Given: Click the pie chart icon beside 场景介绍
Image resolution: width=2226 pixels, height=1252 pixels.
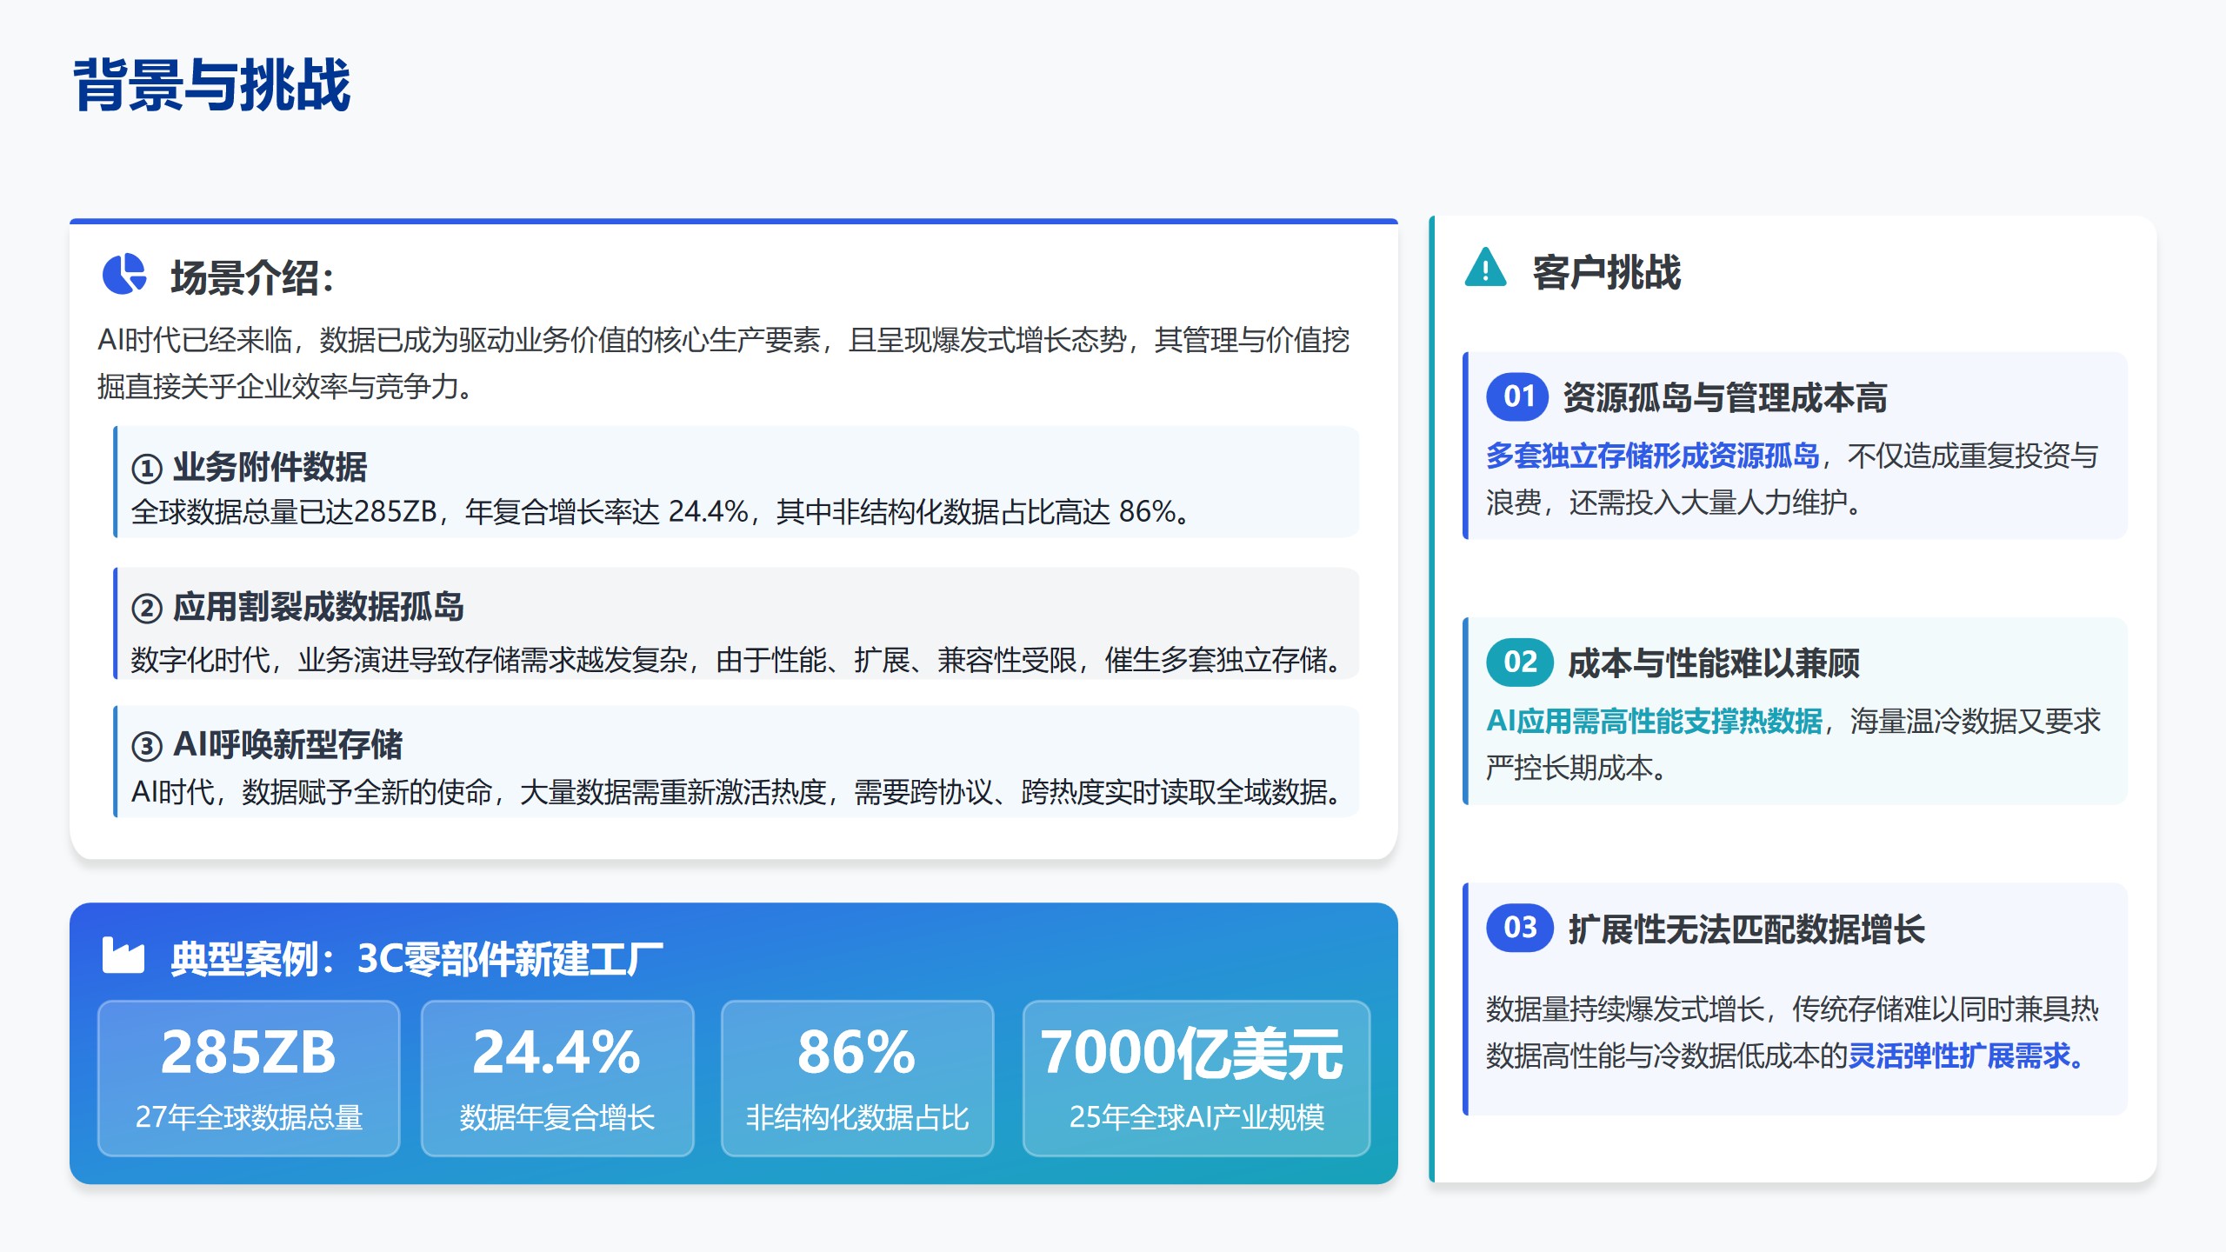Looking at the screenshot, I should point(124,275).
